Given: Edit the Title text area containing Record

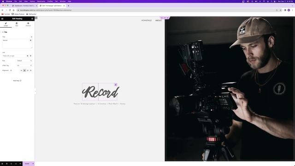Looking at the screenshot, I should 17,43.
